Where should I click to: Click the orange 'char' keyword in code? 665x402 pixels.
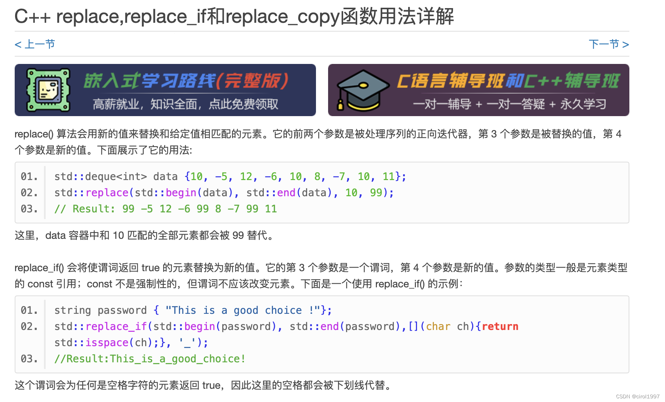438,327
